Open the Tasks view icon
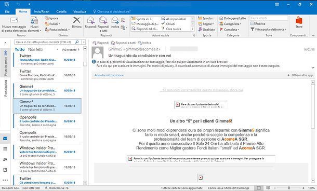 coord(5,170)
